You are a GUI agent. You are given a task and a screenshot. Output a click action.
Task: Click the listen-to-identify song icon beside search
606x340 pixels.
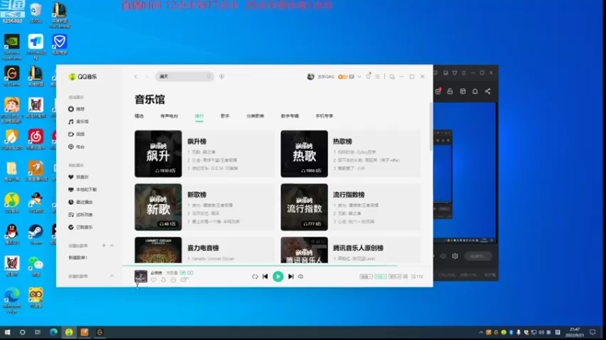pos(222,76)
